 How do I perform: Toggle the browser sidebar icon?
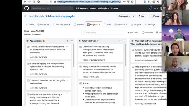point(154,1)
